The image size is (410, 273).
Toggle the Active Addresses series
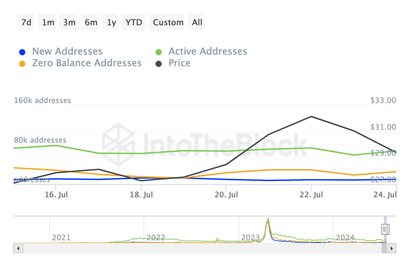coord(207,52)
